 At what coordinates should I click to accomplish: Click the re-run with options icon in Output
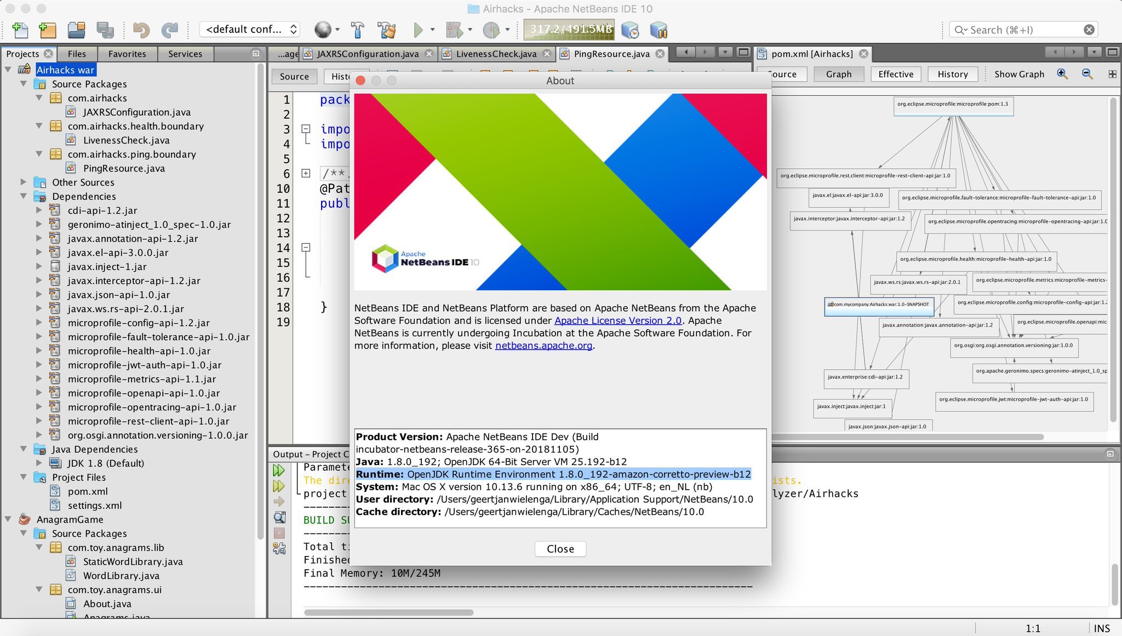tap(279, 486)
